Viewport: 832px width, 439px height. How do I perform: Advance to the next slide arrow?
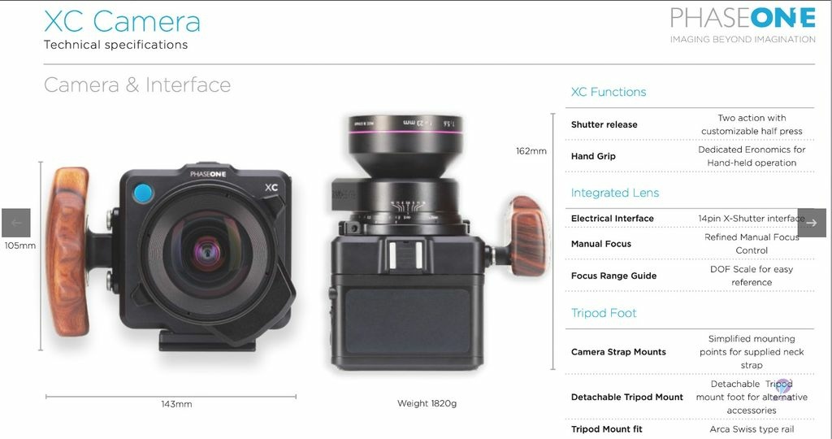(x=812, y=223)
